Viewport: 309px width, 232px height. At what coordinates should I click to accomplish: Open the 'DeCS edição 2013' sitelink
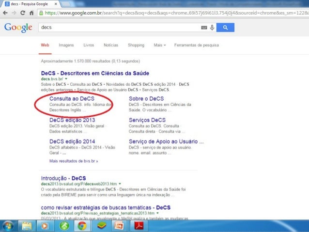72,120
